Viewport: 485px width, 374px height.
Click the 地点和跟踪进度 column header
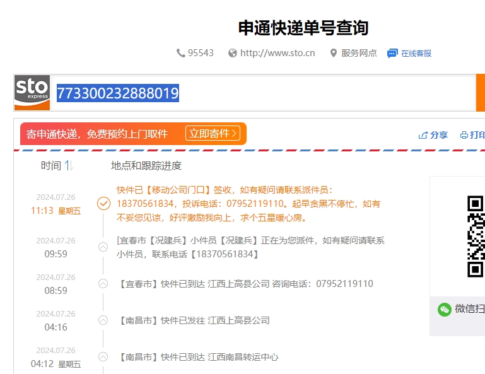tap(146, 165)
